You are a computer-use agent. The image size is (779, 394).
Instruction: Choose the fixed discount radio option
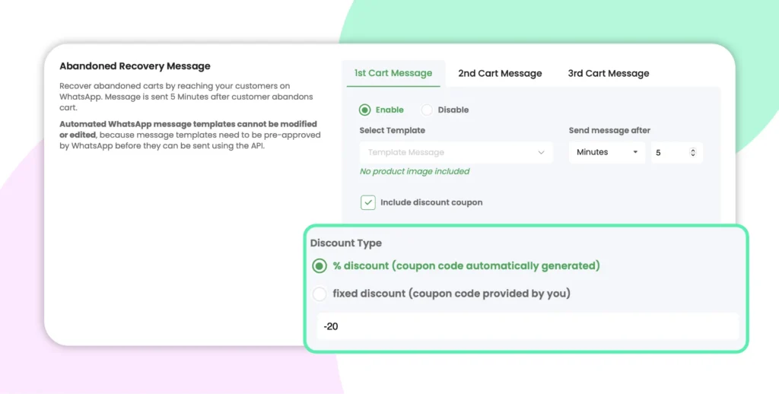(x=320, y=294)
